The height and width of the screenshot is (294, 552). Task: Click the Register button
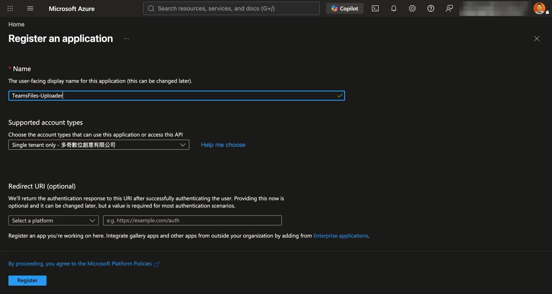point(27,281)
